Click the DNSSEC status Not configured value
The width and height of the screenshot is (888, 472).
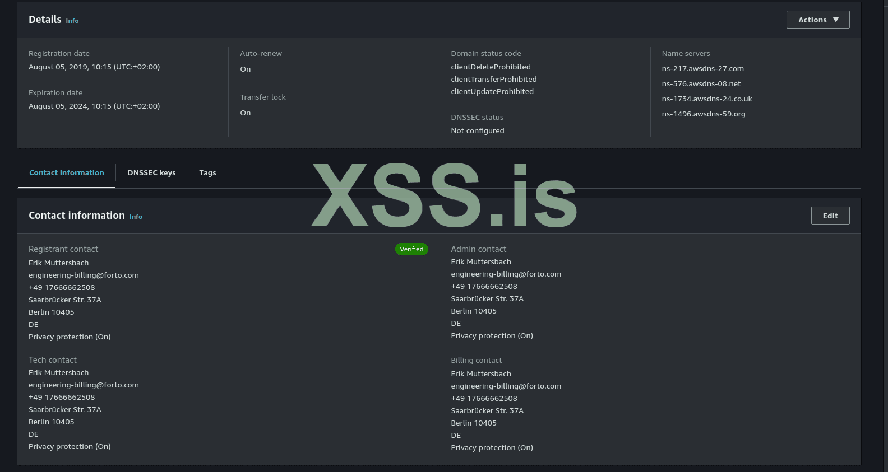pos(477,131)
